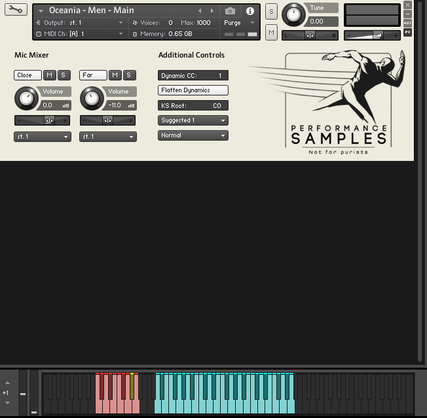Open the MIDI Ch dropdown

tap(121, 34)
